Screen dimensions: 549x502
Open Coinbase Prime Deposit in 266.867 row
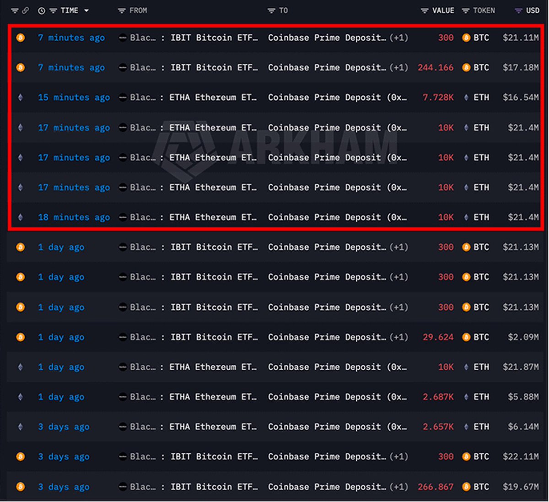coord(327,486)
